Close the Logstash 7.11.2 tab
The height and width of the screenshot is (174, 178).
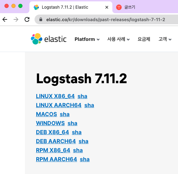107,7
